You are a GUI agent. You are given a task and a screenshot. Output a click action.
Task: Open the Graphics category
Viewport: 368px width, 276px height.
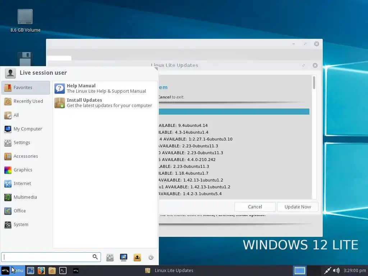coord(26,170)
